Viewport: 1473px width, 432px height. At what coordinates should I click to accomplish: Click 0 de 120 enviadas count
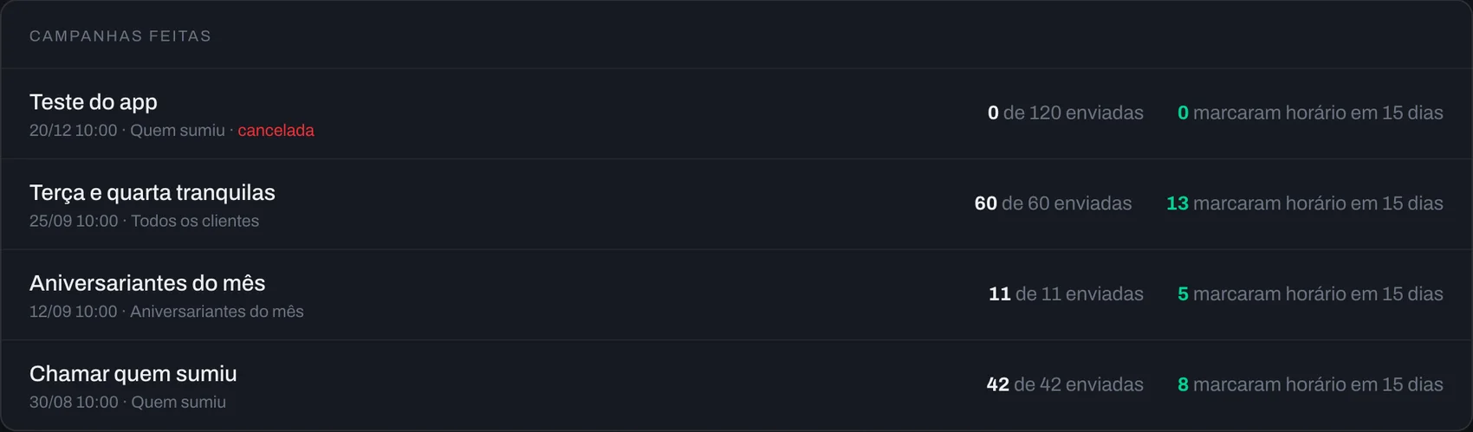point(1065,113)
